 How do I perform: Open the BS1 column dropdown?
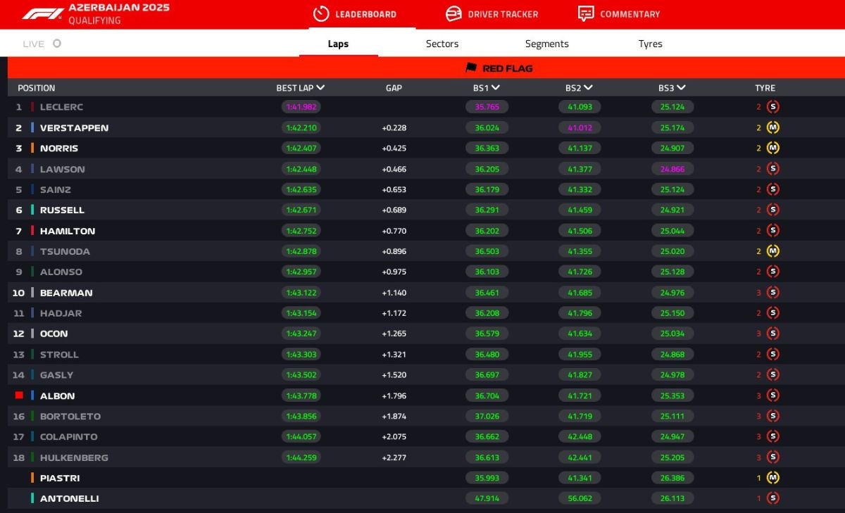[x=496, y=88]
